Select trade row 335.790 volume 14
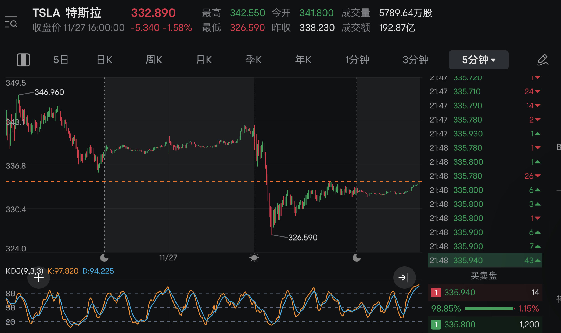The height and width of the screenshot is (333, 561). coord(485,106)
